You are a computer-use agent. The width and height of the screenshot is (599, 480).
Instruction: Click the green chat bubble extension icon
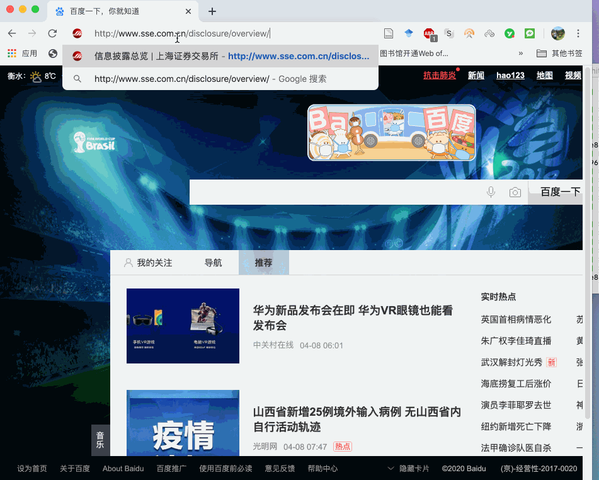(x=530, y=33)
